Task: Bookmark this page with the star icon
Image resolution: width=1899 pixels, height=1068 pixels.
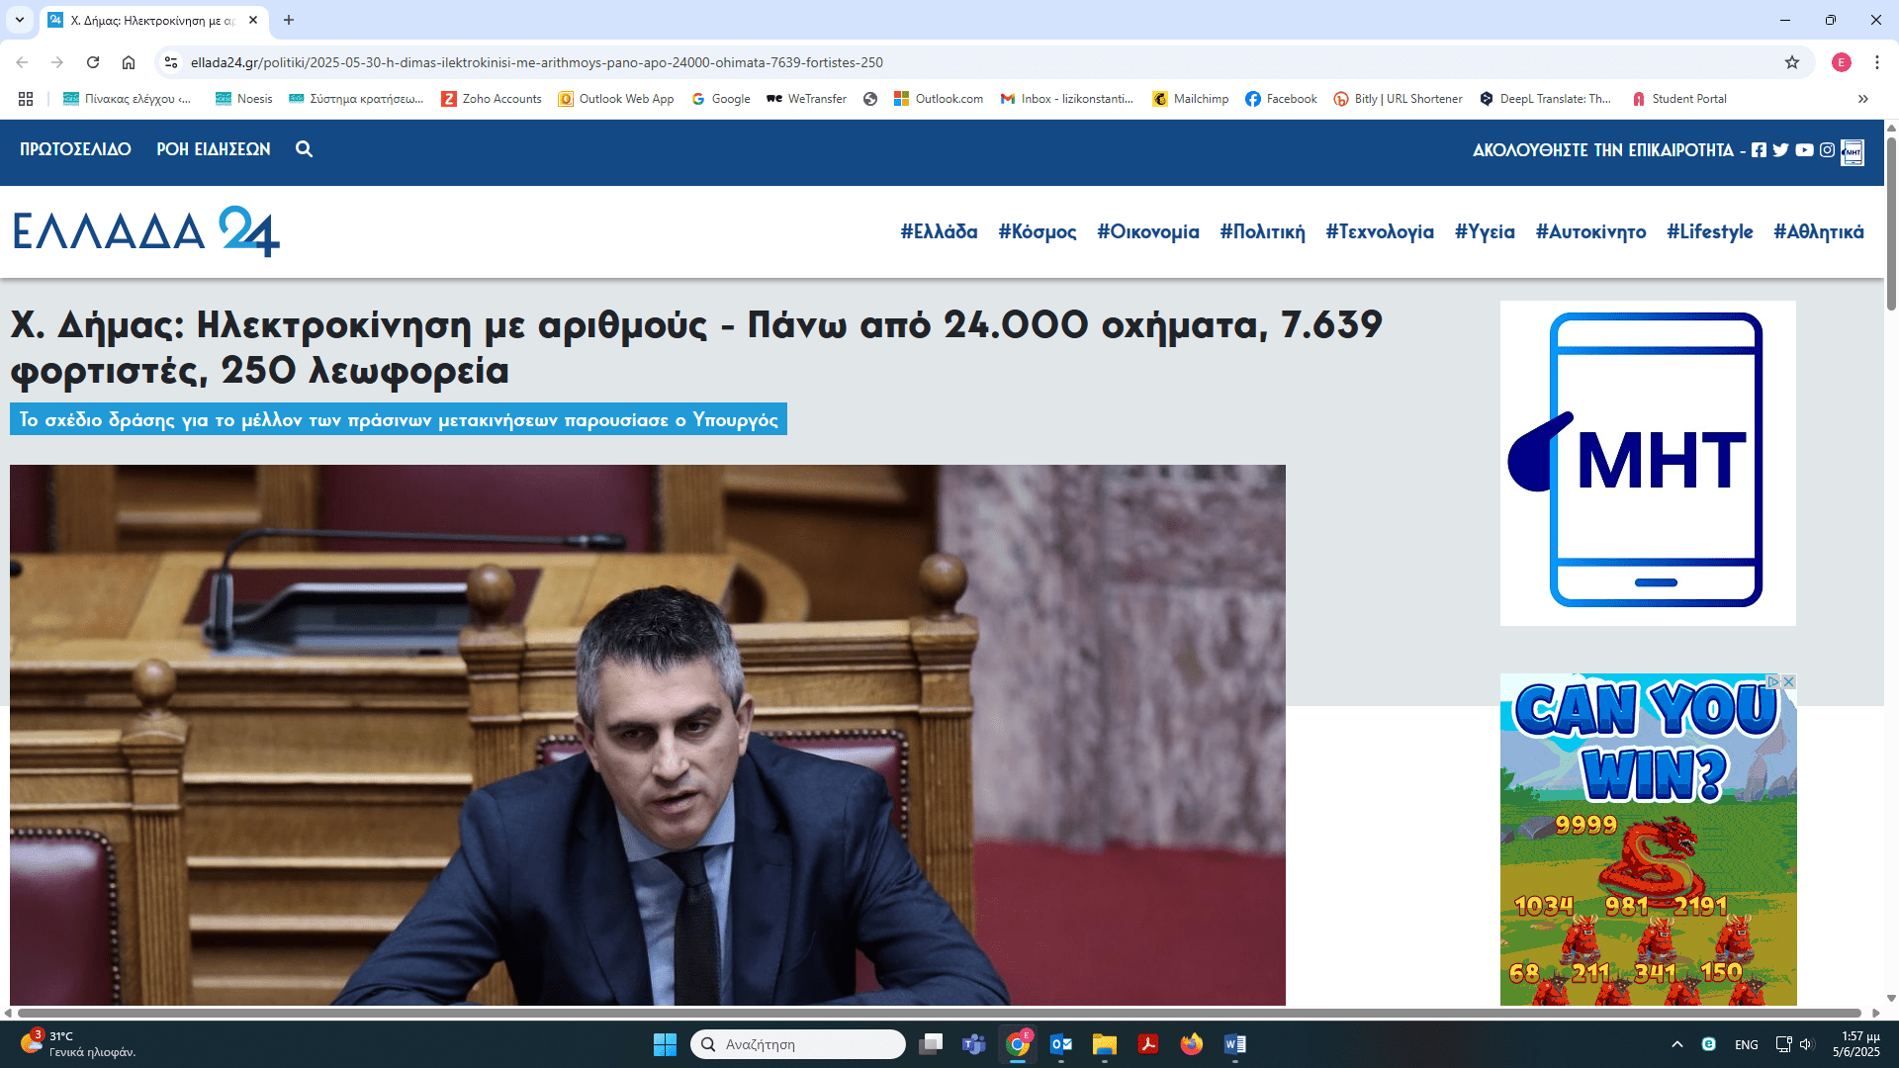Action: 1792,62
